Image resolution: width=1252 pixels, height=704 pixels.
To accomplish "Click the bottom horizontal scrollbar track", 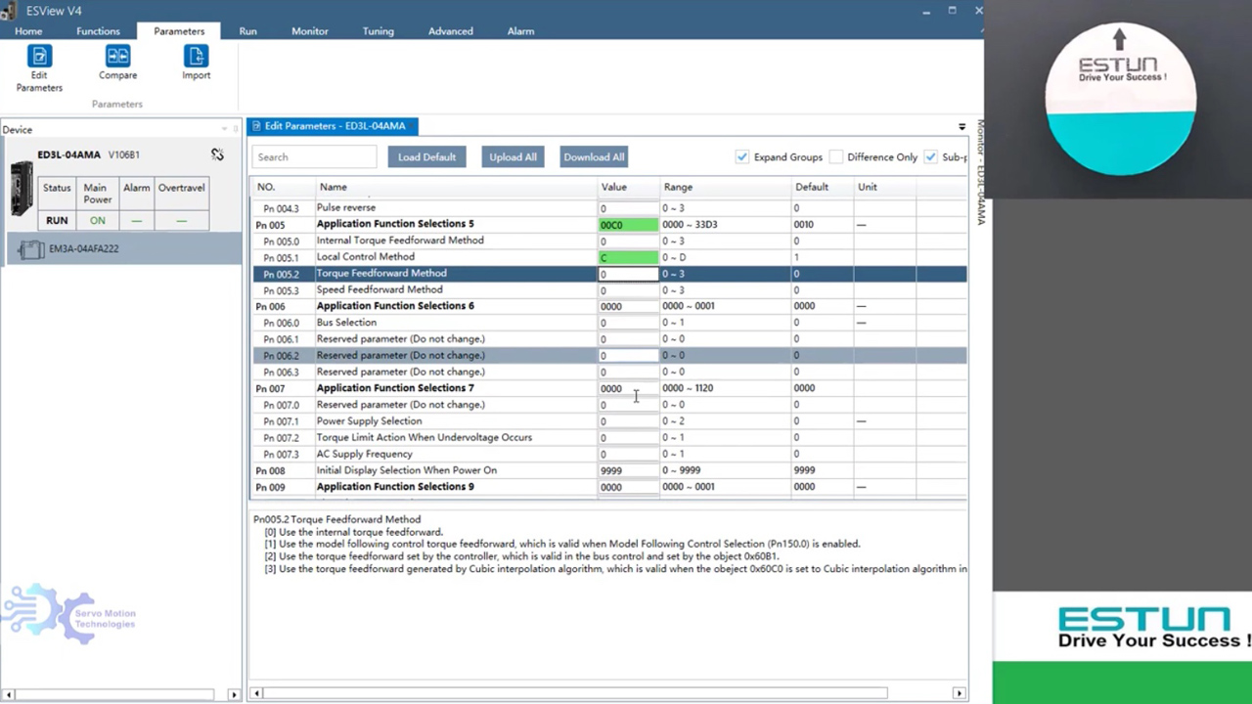I will (919, 693).
